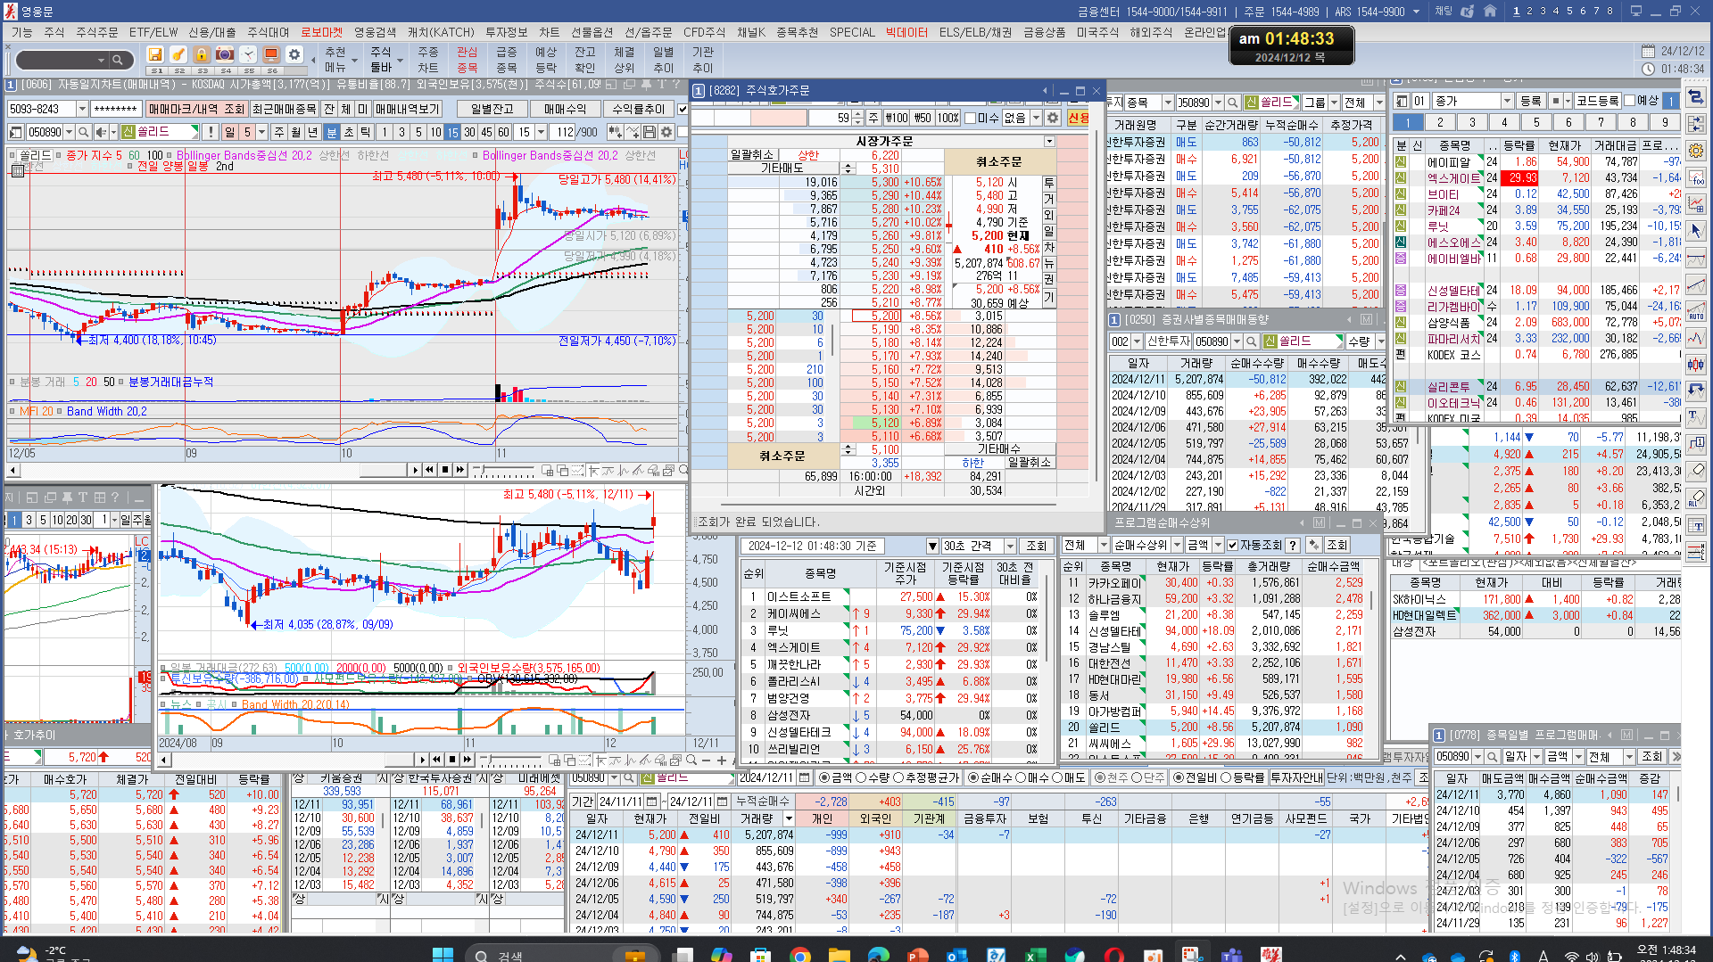
Task: Open the 종가 dropdown in watchlist panel
Action: (1507, 101)
